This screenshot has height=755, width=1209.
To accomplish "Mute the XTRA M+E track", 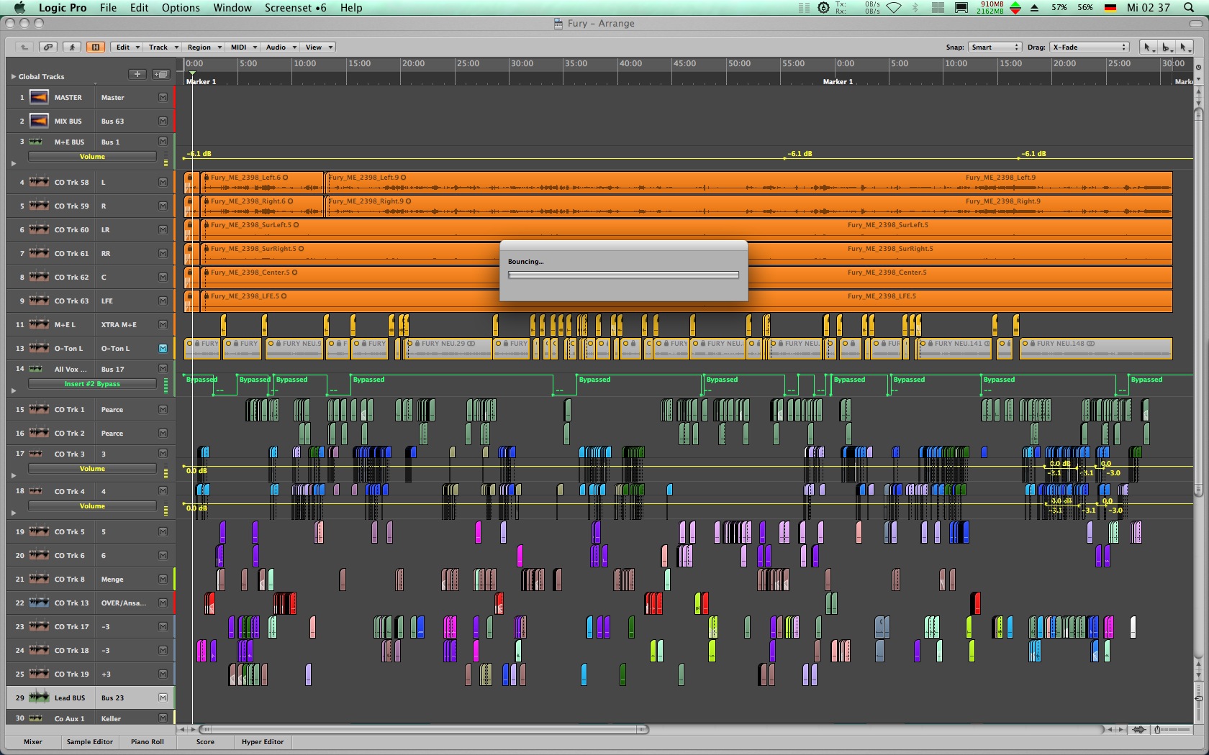I will 163,324.
